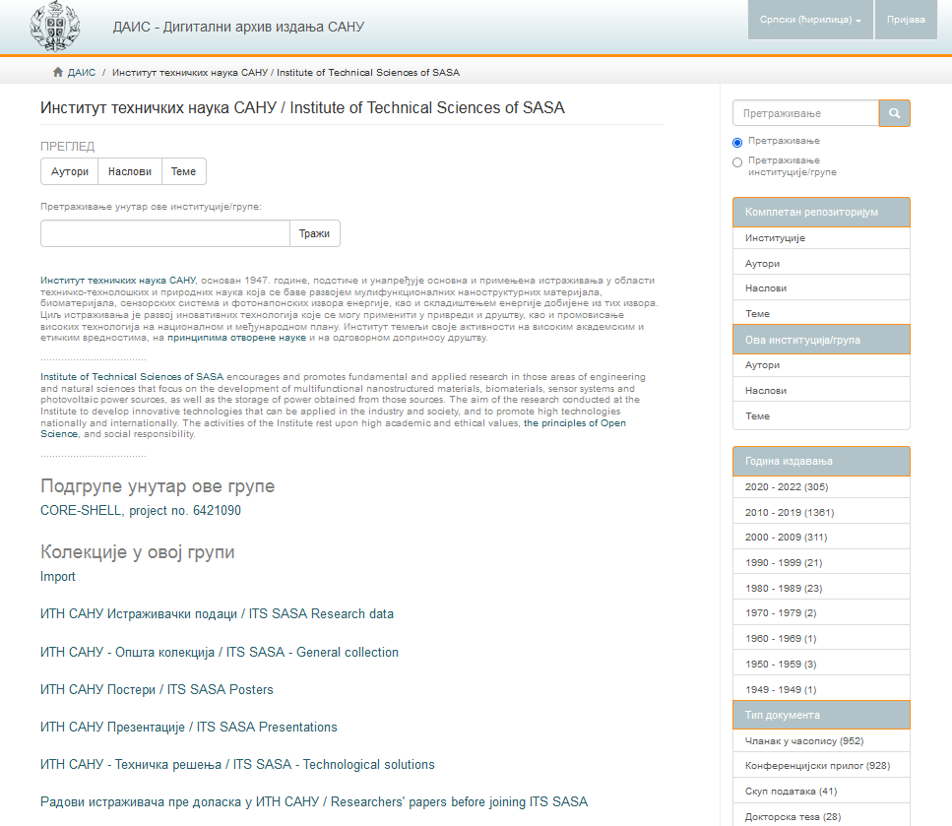Open Researchers' papers before joining ITS SASA

click(314, 801)
